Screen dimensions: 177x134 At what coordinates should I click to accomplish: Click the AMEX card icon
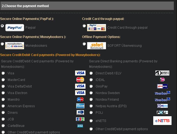pyautogui.click(x=80, y=106)
